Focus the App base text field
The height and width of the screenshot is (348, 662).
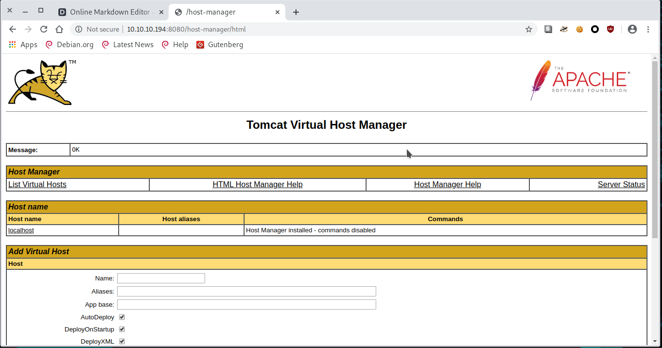coord(246,304)
